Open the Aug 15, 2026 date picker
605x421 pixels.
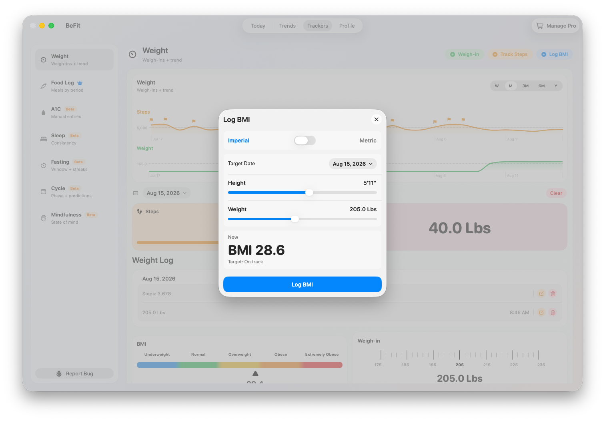click(167, 193)
